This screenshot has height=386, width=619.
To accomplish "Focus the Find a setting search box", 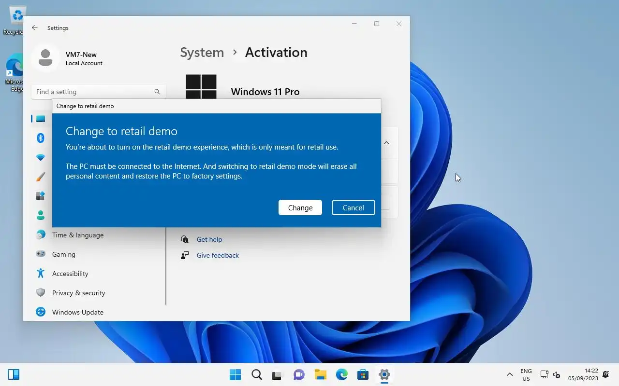I will pyautogui.click(x=99, y=92).
